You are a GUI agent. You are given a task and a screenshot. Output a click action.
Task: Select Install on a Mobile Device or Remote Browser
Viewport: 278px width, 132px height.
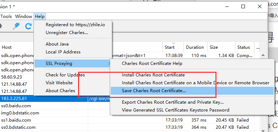point(192,83)
